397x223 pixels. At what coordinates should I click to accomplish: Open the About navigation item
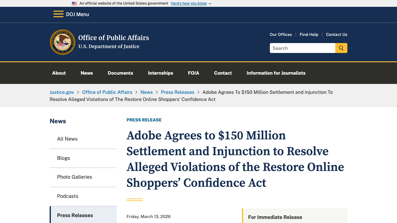pyautogui.click(x=59, y=73)
